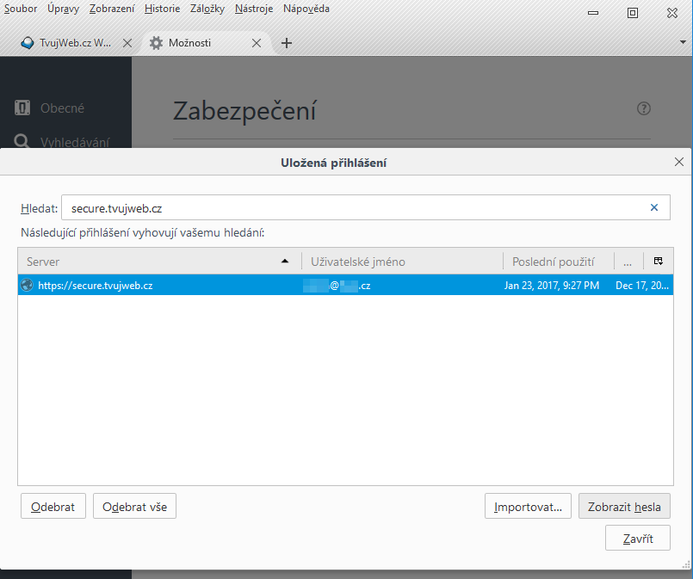The height and width of the screenshot is (579, 693).
Task: Click the help question mark icon
Action: click(x=643, y=108)
